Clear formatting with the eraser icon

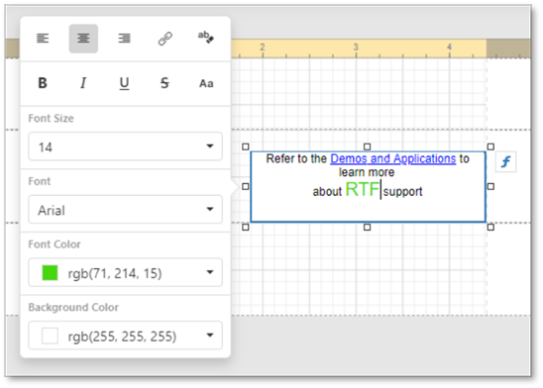pyautogui.click(x=206, y=38)
